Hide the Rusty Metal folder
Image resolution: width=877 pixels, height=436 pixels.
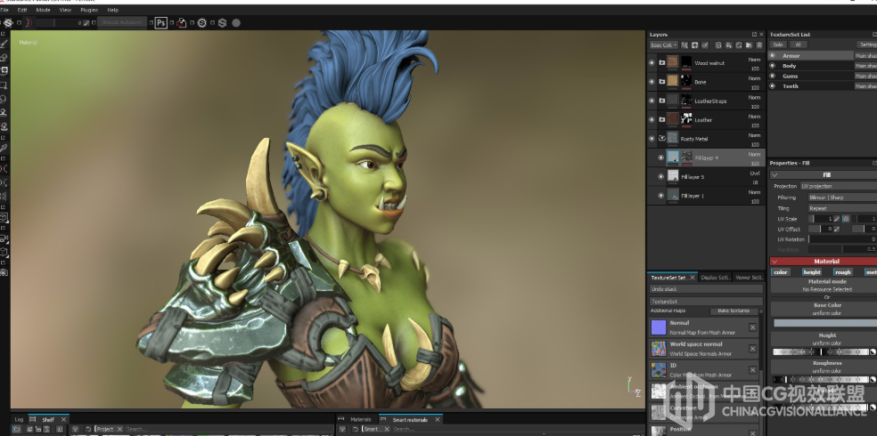(652, 139)
